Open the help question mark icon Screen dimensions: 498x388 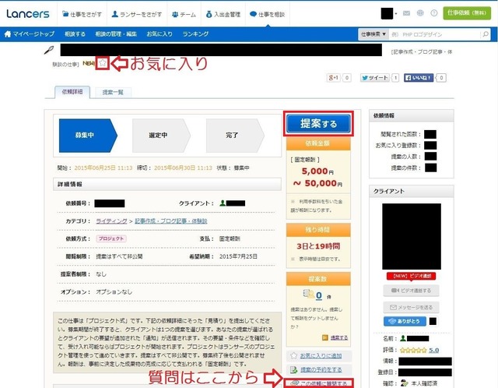(x=434, y=13)
